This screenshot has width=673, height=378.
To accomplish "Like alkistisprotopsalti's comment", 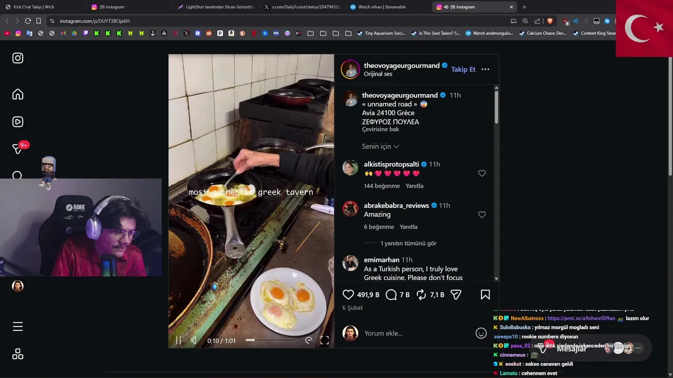I will [x=482, y=173].
